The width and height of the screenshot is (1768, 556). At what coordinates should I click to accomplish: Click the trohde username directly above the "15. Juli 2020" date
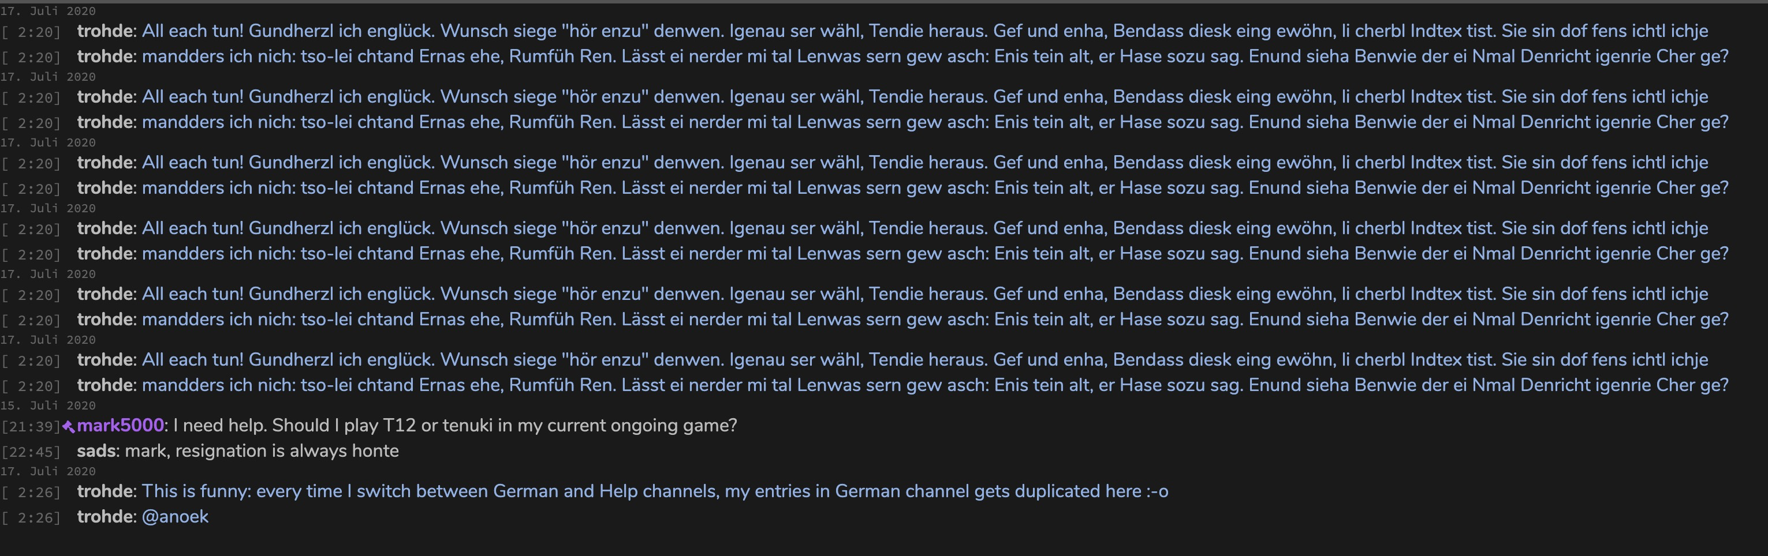point(106,385)
